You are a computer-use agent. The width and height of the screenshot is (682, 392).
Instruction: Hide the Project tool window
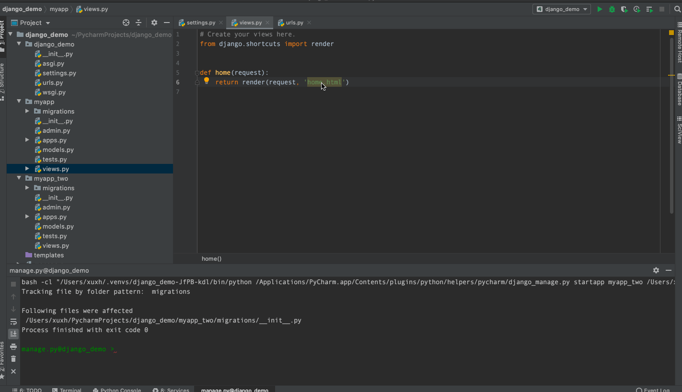pos(167,23)
